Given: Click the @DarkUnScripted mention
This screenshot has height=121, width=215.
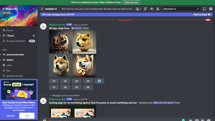Looking at the screenshot, I should click(x=163, y=103).
